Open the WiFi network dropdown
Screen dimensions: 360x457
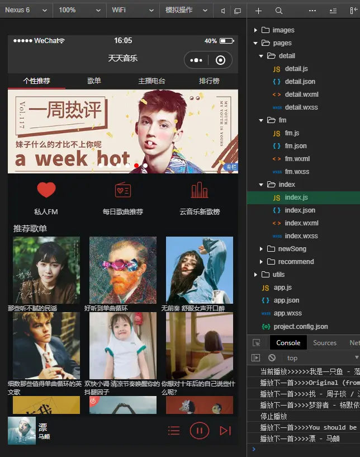coord(133,10)
